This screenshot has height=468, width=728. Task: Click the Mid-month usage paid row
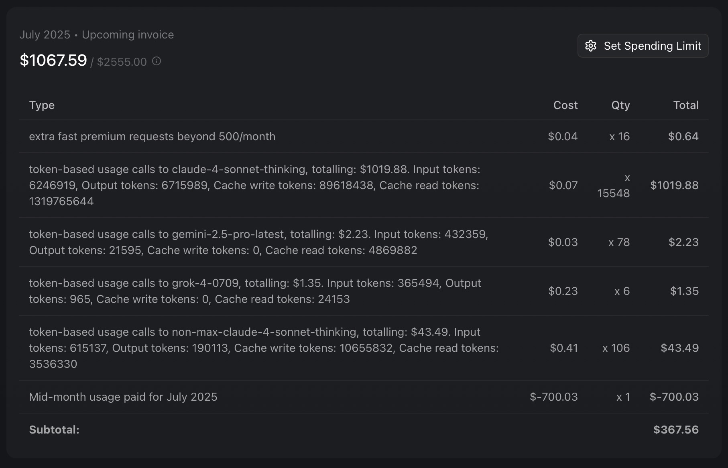[123, 397]
